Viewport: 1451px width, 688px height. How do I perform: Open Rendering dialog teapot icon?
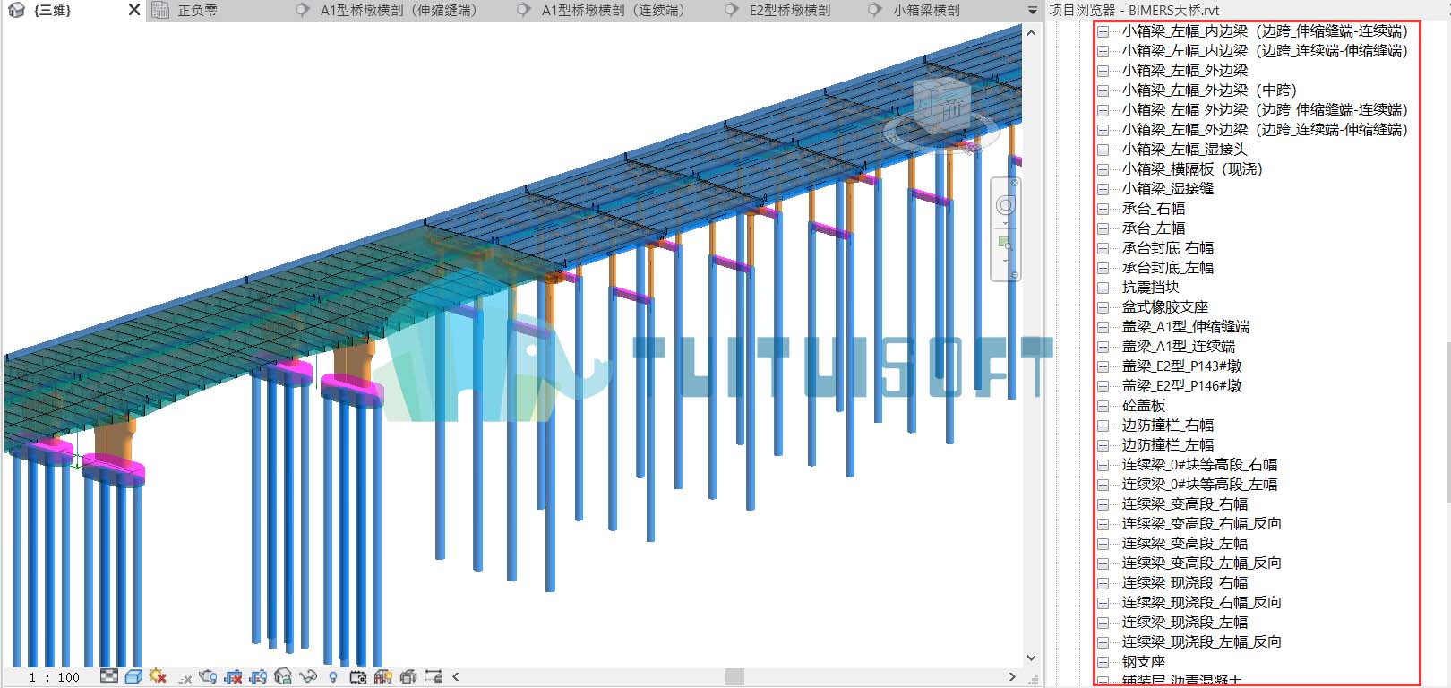point(209,676)
